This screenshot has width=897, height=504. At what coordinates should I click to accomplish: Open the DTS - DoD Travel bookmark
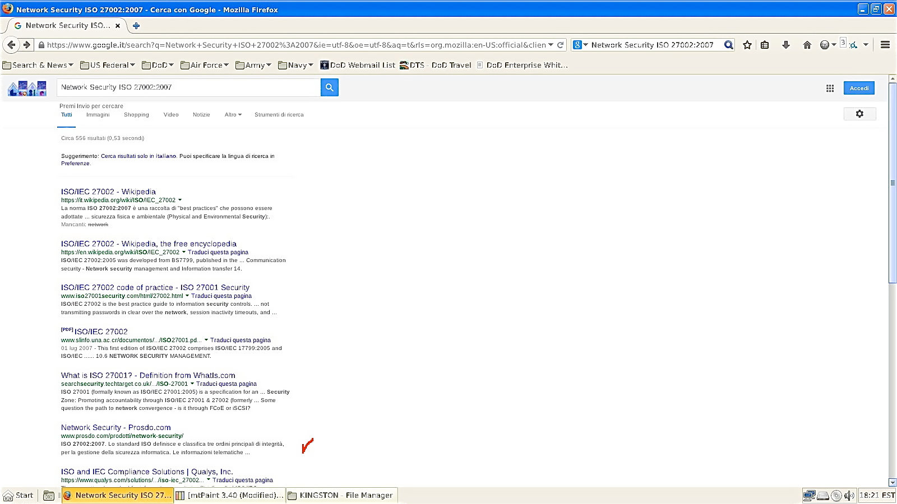tap(436, 65)
